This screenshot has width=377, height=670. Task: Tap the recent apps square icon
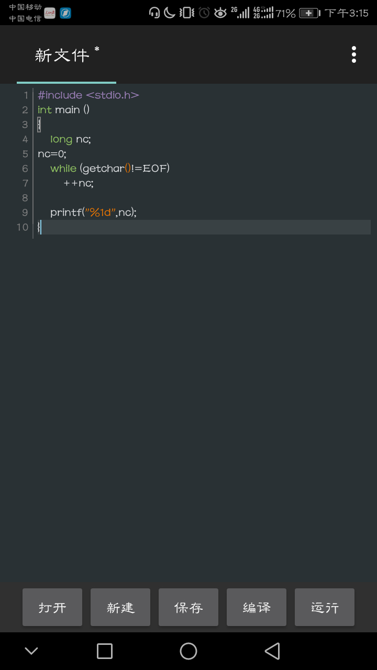click(105, 651)
